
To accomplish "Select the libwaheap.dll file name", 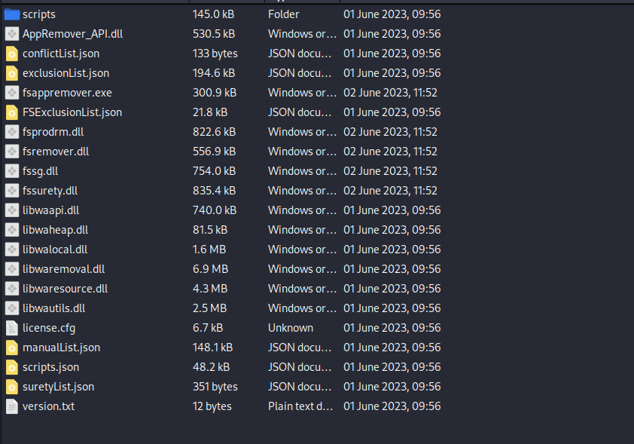I will 55,230.
